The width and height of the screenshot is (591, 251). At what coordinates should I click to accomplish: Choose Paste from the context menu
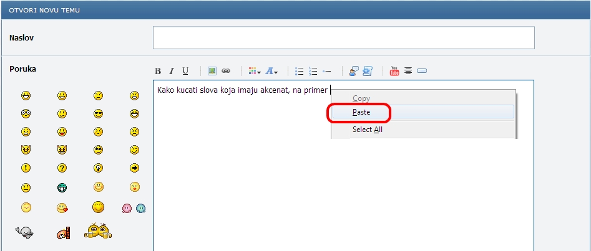(x=422, y=111)
